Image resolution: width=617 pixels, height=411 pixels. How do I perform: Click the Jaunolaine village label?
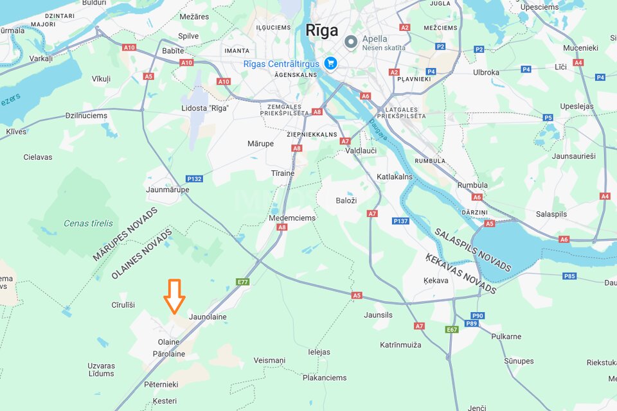point(208,317)
